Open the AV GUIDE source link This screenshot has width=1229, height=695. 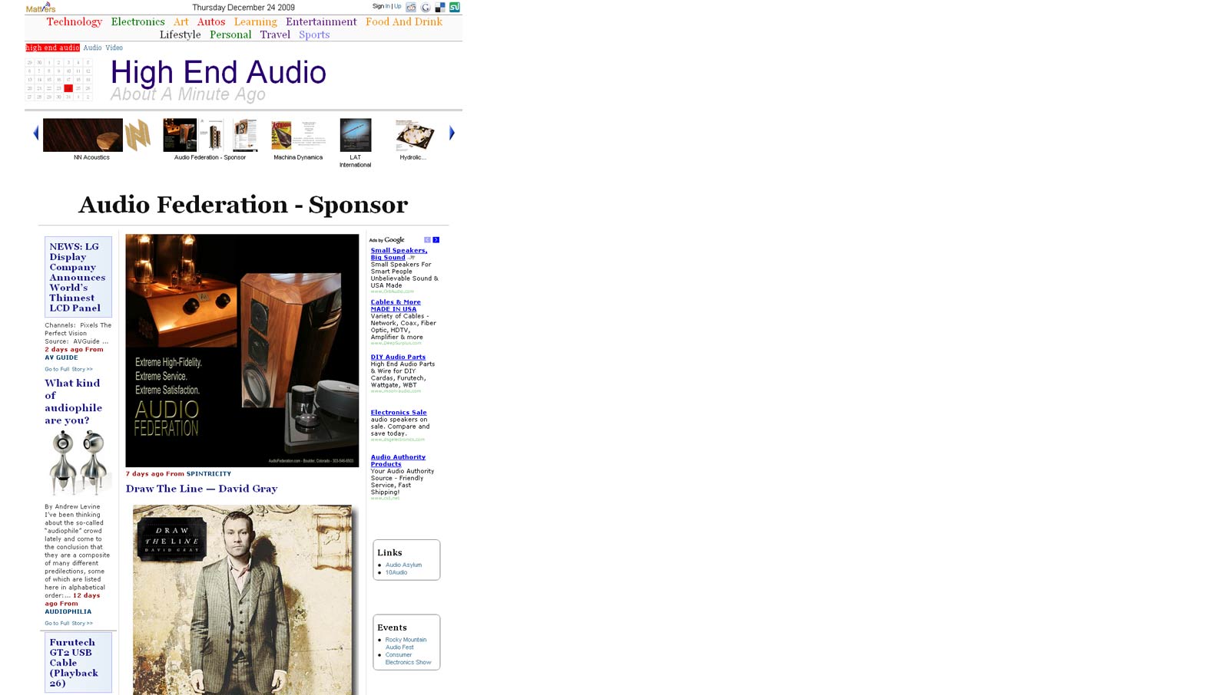click(x=61, y=357)
